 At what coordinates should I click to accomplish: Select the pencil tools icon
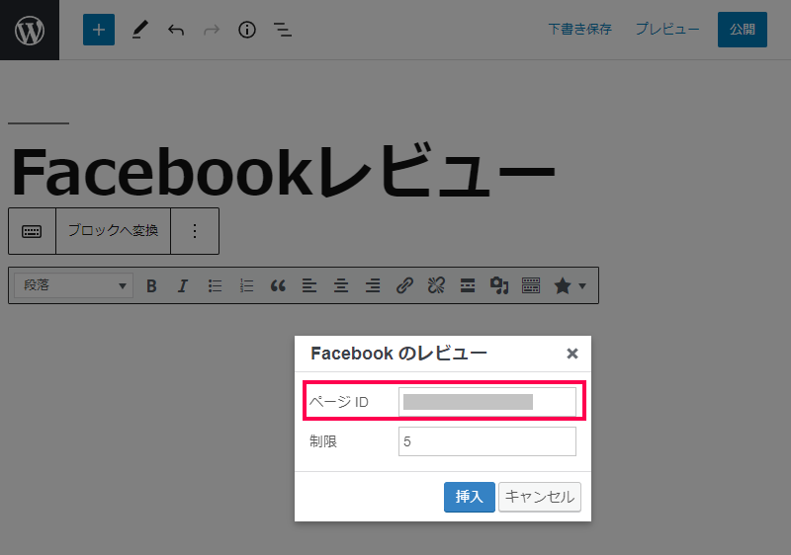pyautogui.click(x=139, y=30)
